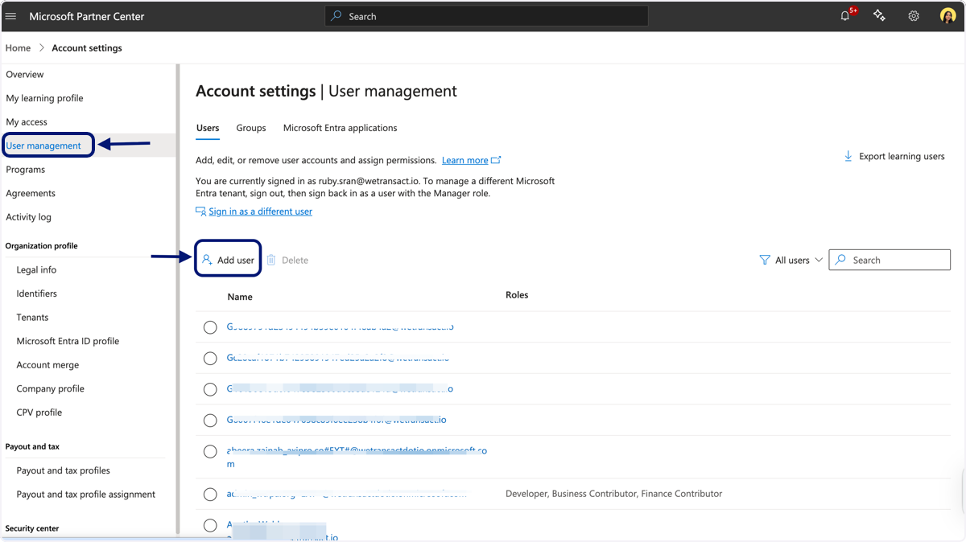966x542 pixels.
Task: Open My access in the sidebar
Action: [27, 122]
